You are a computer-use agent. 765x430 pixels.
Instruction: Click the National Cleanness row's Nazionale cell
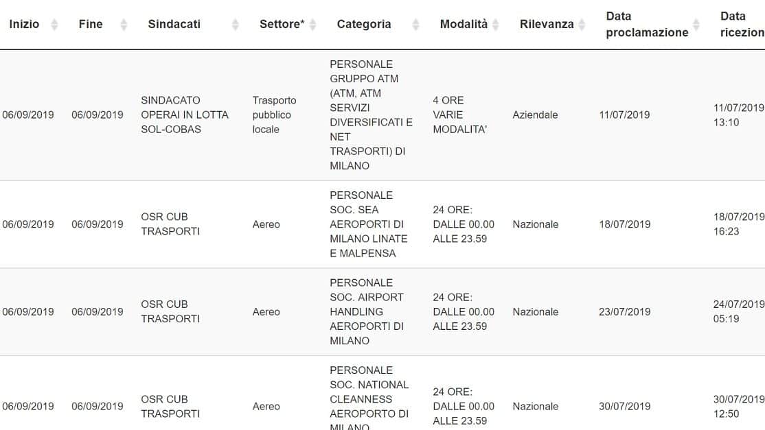click(535, 407)
